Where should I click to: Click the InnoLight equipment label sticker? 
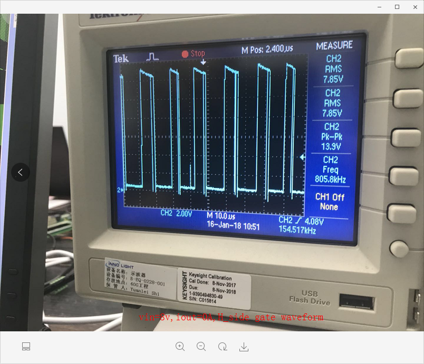click(140, 278)
